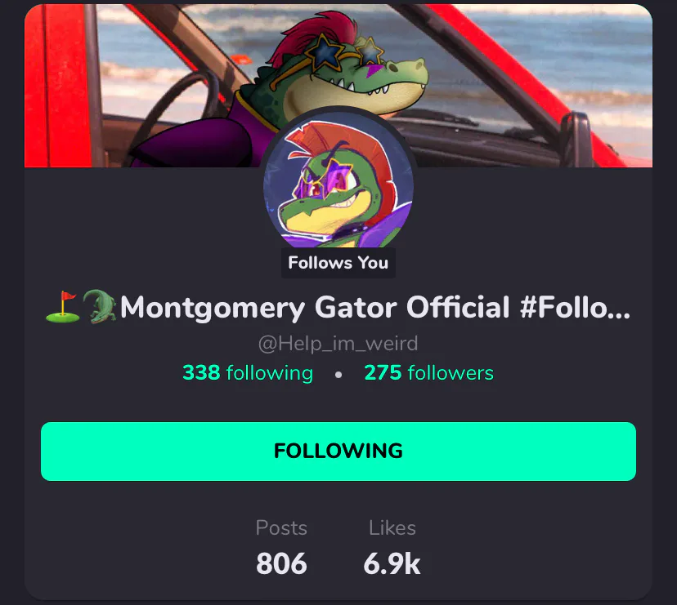Select the Posts tab
The width and height of the screenshot is (677, 605).
281,527
